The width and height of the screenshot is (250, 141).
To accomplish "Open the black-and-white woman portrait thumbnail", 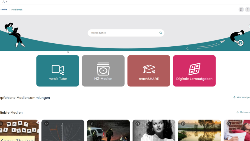I will 154,130.
